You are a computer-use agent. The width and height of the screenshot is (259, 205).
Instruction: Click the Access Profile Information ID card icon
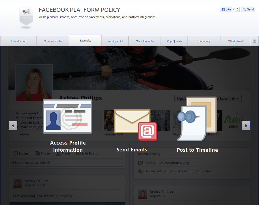point(67,116)
